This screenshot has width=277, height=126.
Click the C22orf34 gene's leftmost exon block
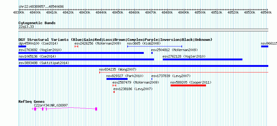pos(35,109)
